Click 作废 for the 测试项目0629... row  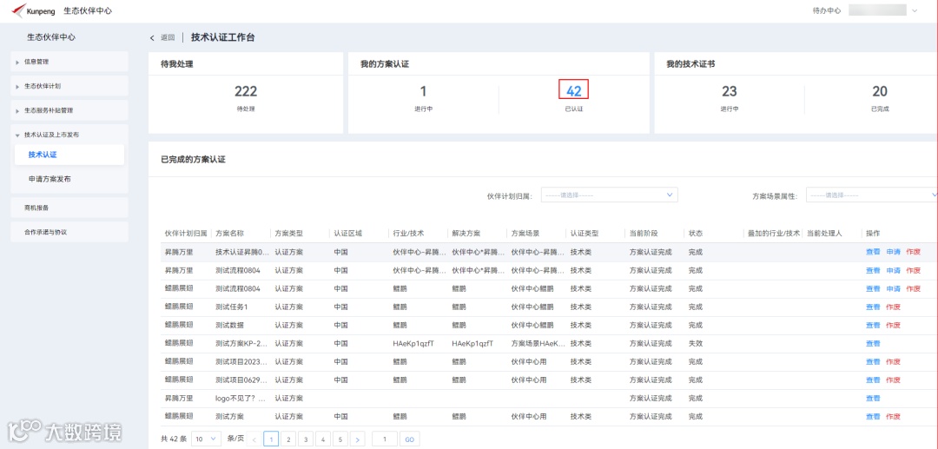coord(893,380)
